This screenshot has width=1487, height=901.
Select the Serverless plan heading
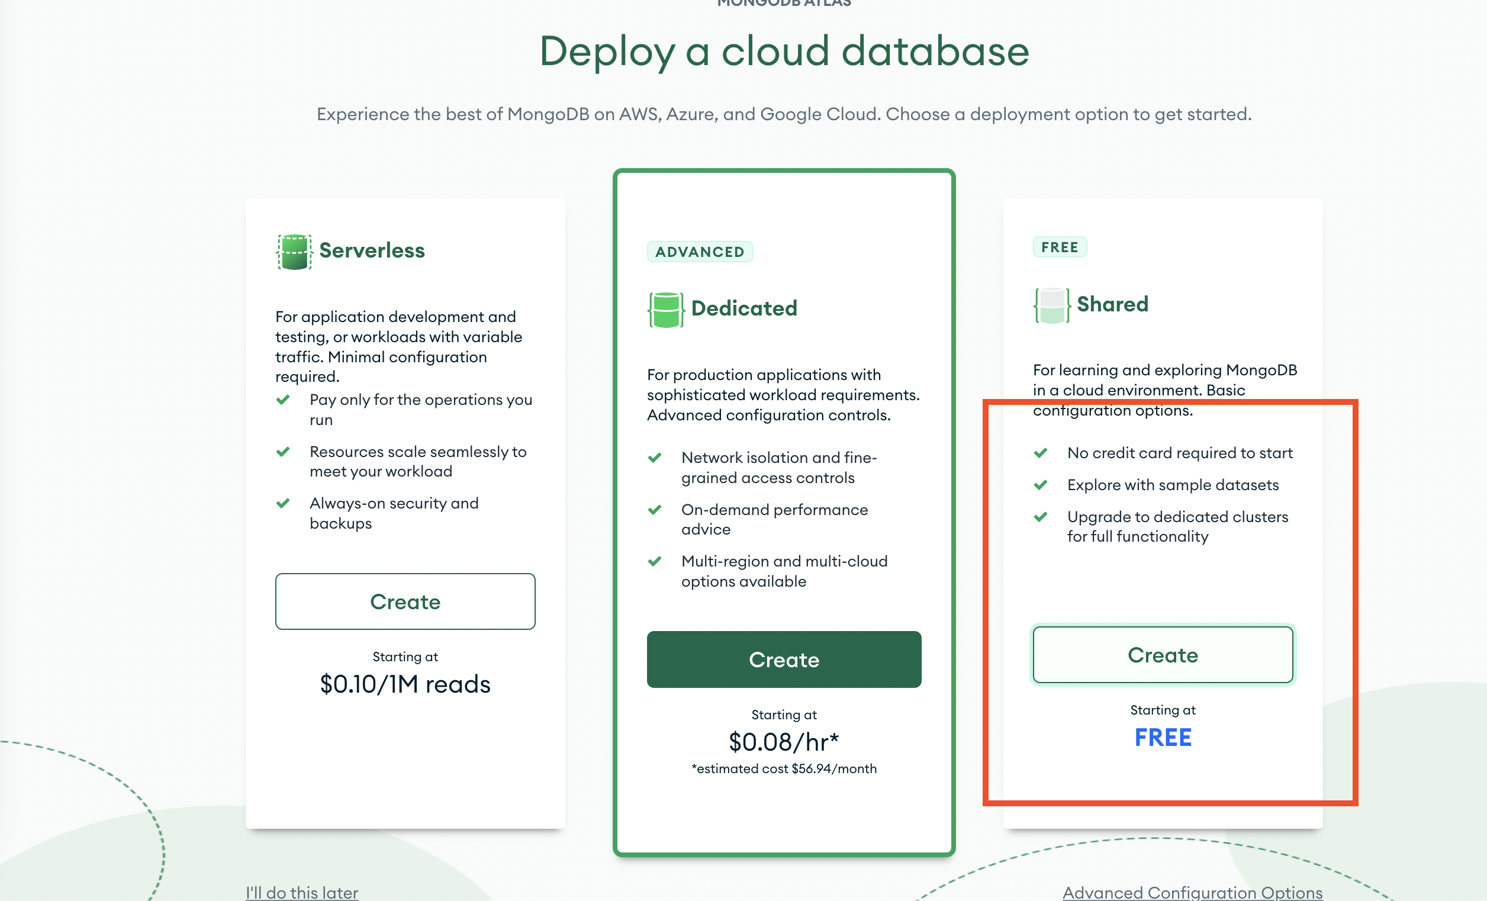(x=372, y=250)
